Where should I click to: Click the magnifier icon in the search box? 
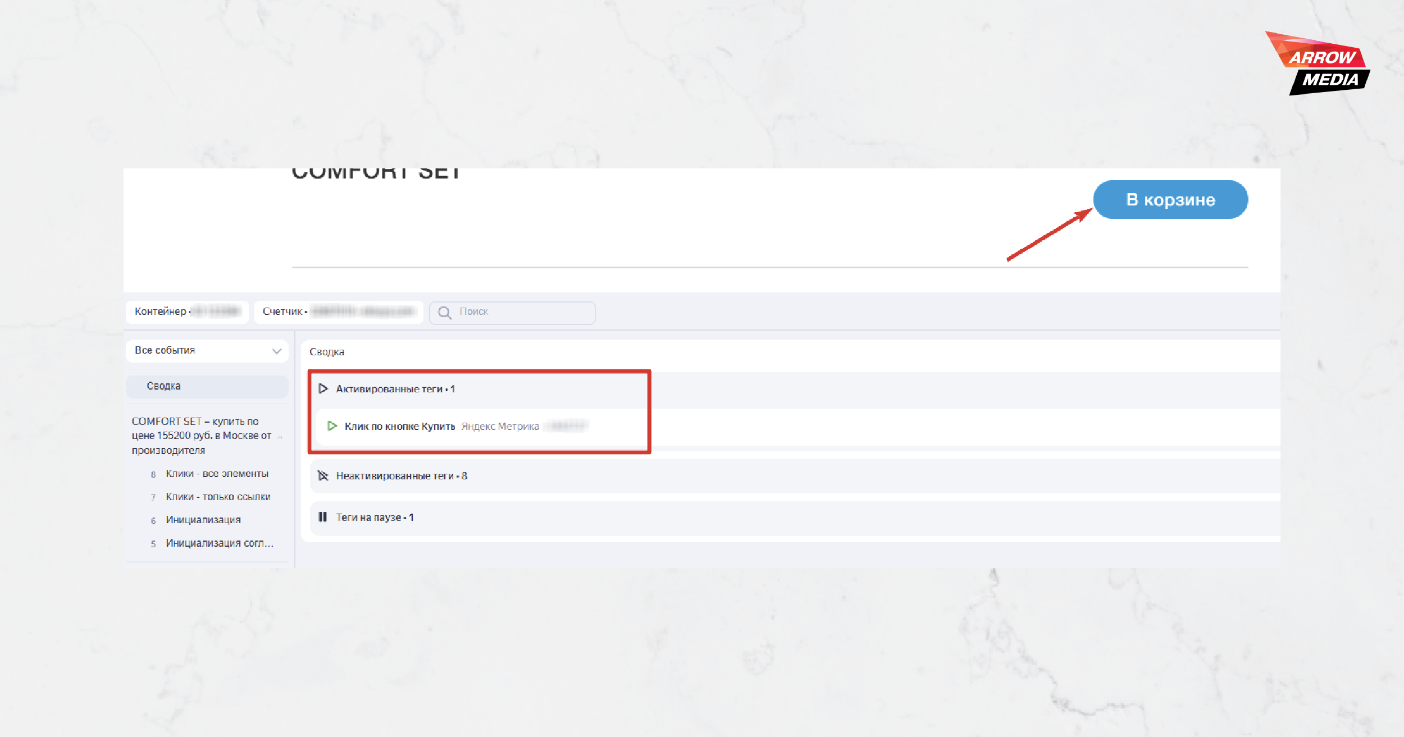tap(444, 312)
